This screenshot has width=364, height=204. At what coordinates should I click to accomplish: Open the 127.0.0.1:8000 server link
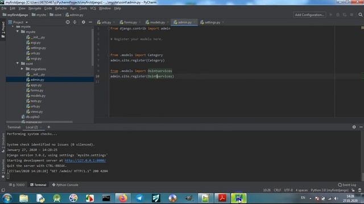(x=85, y=160)
